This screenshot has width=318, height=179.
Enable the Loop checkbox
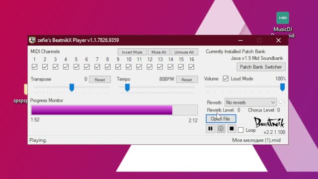(240, 130)
